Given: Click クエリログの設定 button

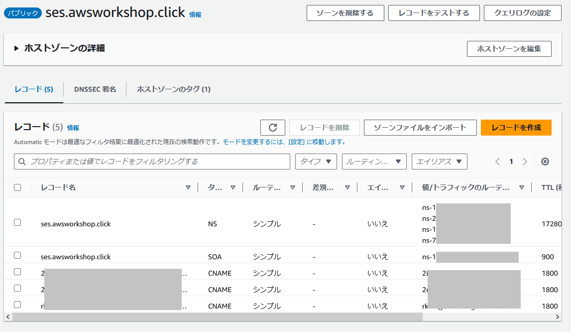Looking at the screenshot, I should point(522,13).
